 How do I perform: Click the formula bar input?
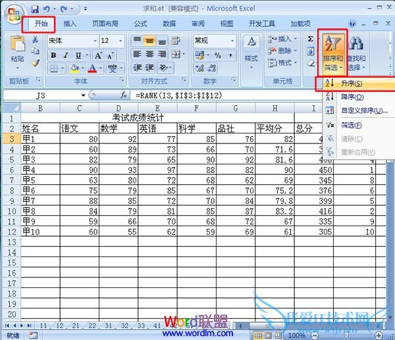tap(226, 95)
